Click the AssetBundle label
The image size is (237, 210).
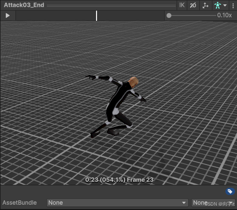20,203
